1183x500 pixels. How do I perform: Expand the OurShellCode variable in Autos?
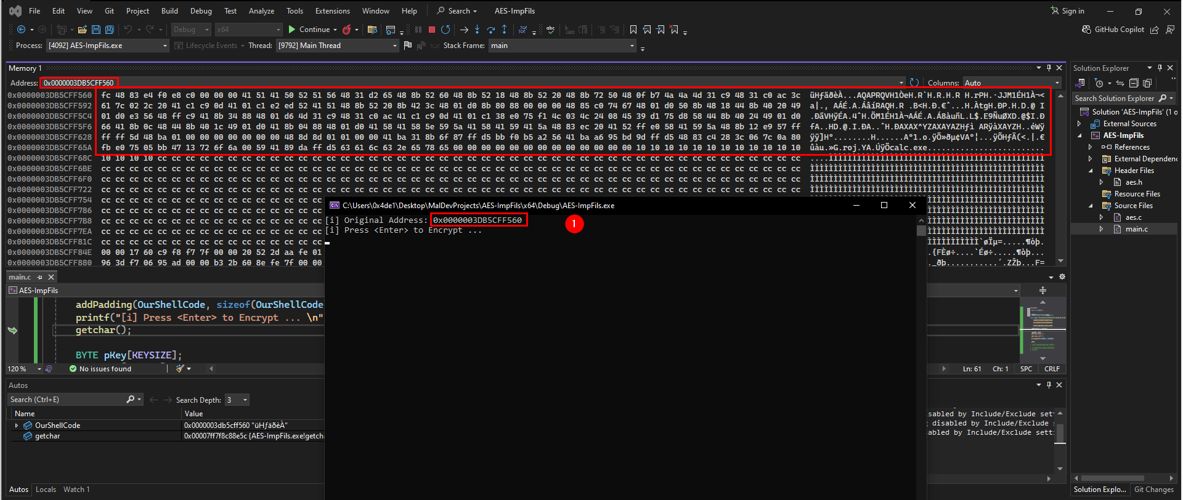point(17,425)
